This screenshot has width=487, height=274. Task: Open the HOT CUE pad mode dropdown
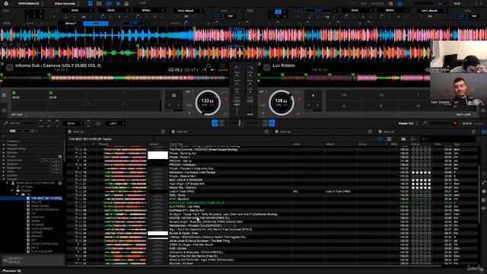click(x=19, y=115)
